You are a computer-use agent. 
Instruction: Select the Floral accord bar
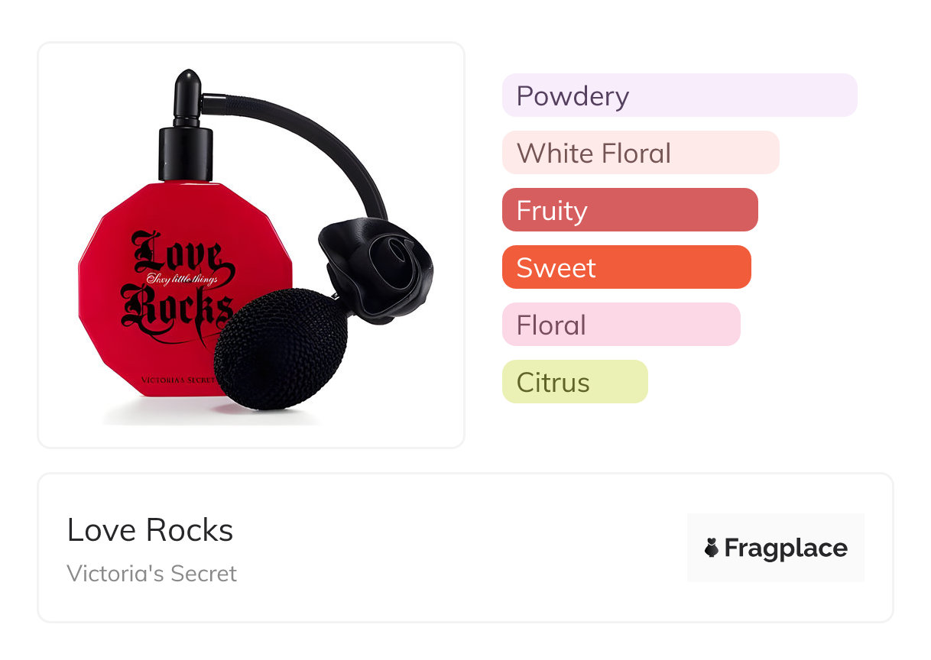(621, 325)
